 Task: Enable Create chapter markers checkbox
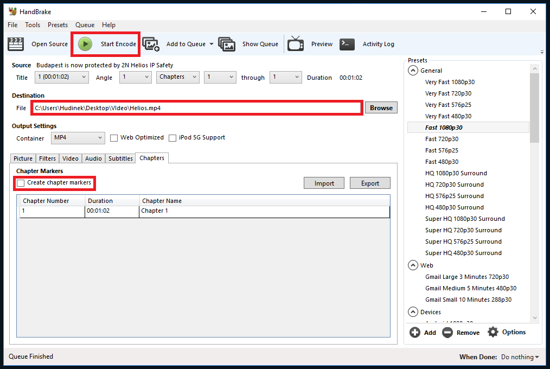21,183
